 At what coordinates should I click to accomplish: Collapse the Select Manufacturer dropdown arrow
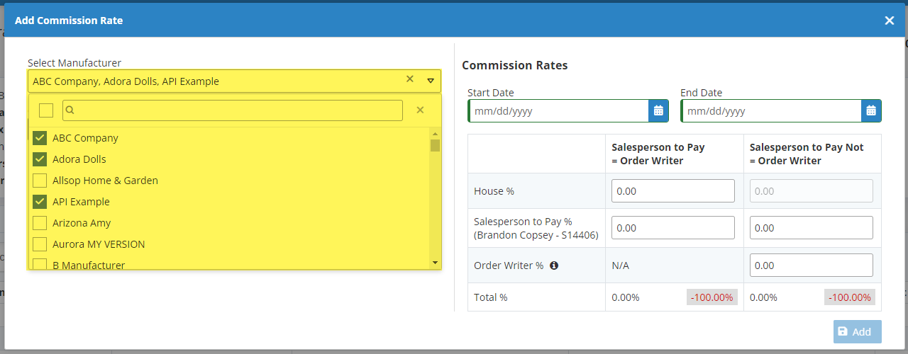(430, 81)
